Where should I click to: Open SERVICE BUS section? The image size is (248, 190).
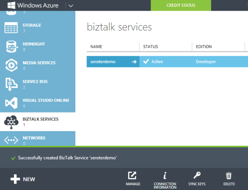coord(35,81)
